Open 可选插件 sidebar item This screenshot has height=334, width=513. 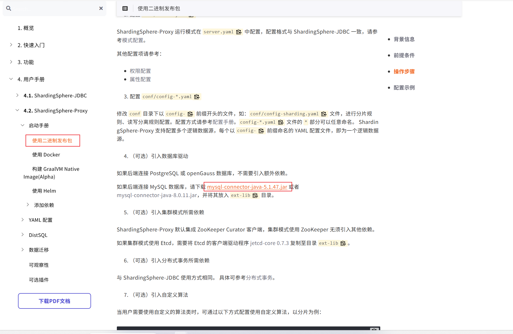point(39,280)
